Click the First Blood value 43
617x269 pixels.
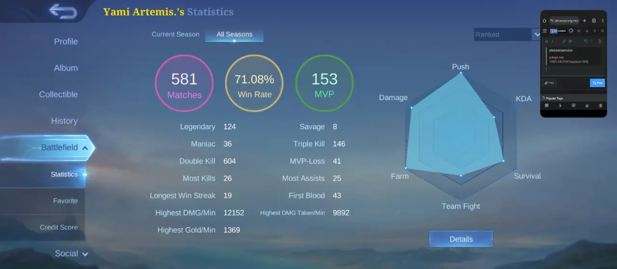tap(337, 196)
